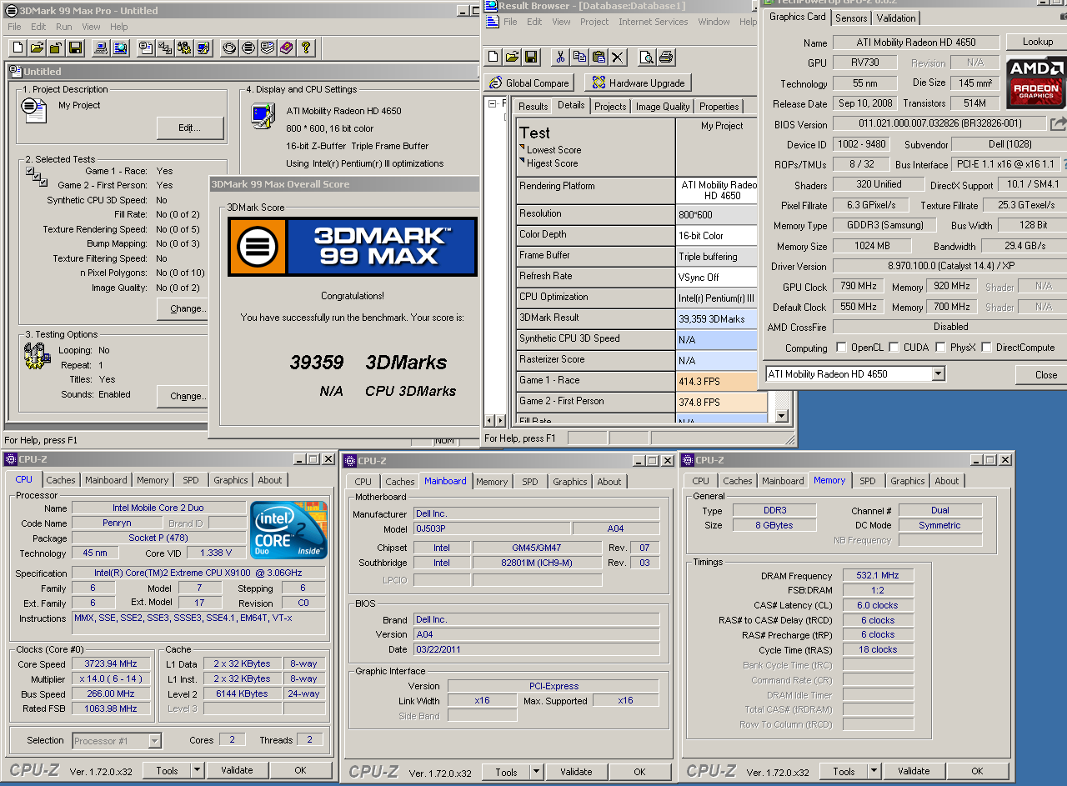Click Open folder icon in 3DMark toolbar
Viewport: 1067px width, 786px height.
pyautogui.click(x=36, y=48)
